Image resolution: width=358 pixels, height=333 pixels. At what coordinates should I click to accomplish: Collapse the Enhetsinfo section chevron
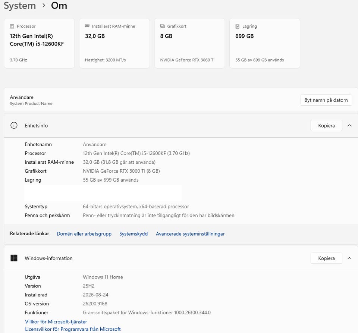[349, 126]
